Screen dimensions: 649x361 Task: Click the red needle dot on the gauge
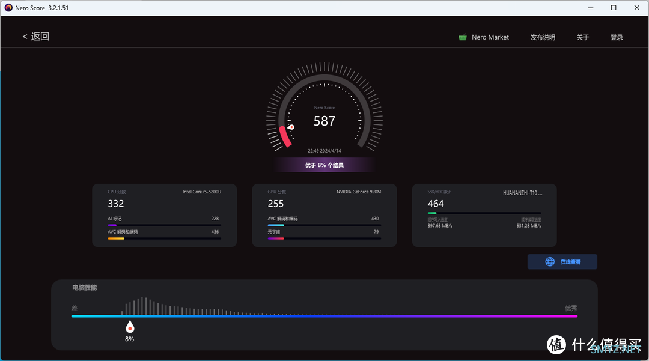coord(291,127)
